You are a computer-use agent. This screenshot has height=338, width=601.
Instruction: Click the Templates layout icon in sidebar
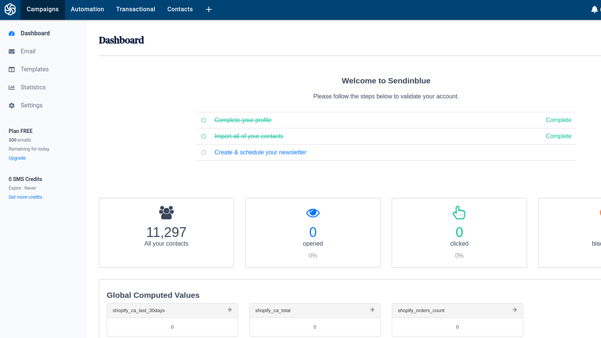12,69
